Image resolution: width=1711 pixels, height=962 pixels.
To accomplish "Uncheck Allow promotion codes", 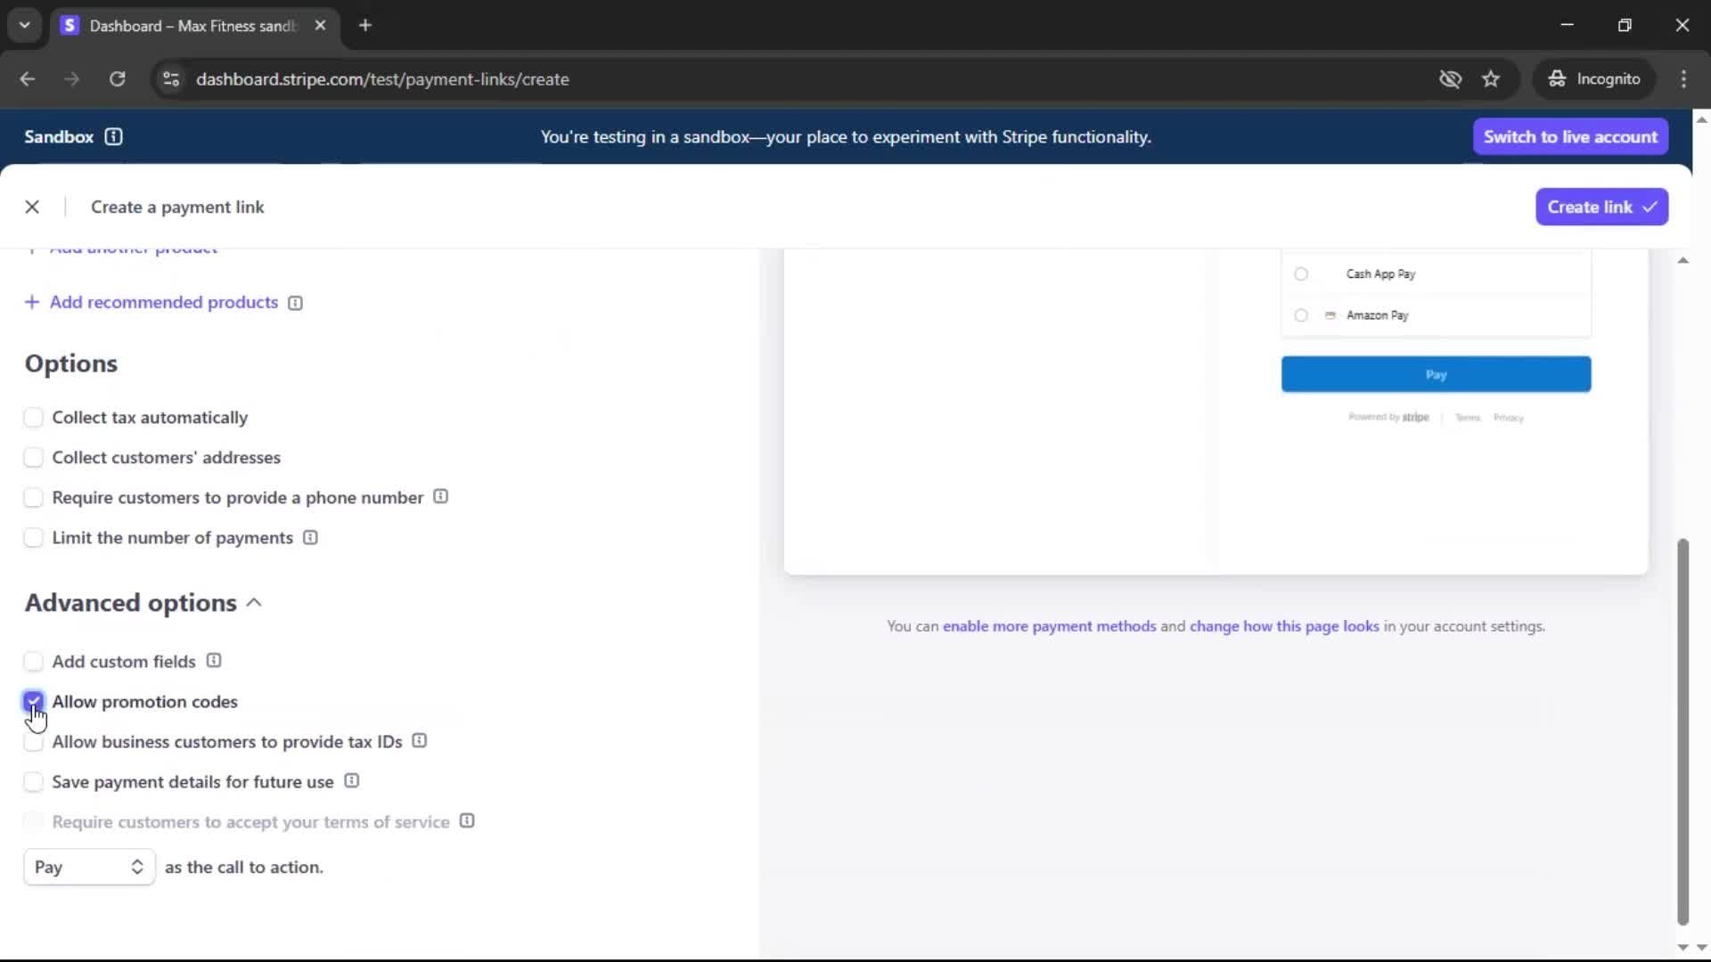I will pyautogui.click(x=33, y=701).
